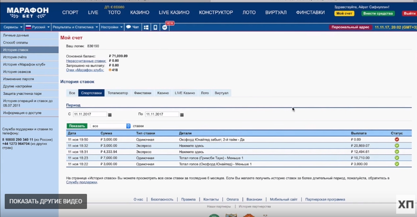Open the calendar for the start date
417x217 pixels.
110,115
